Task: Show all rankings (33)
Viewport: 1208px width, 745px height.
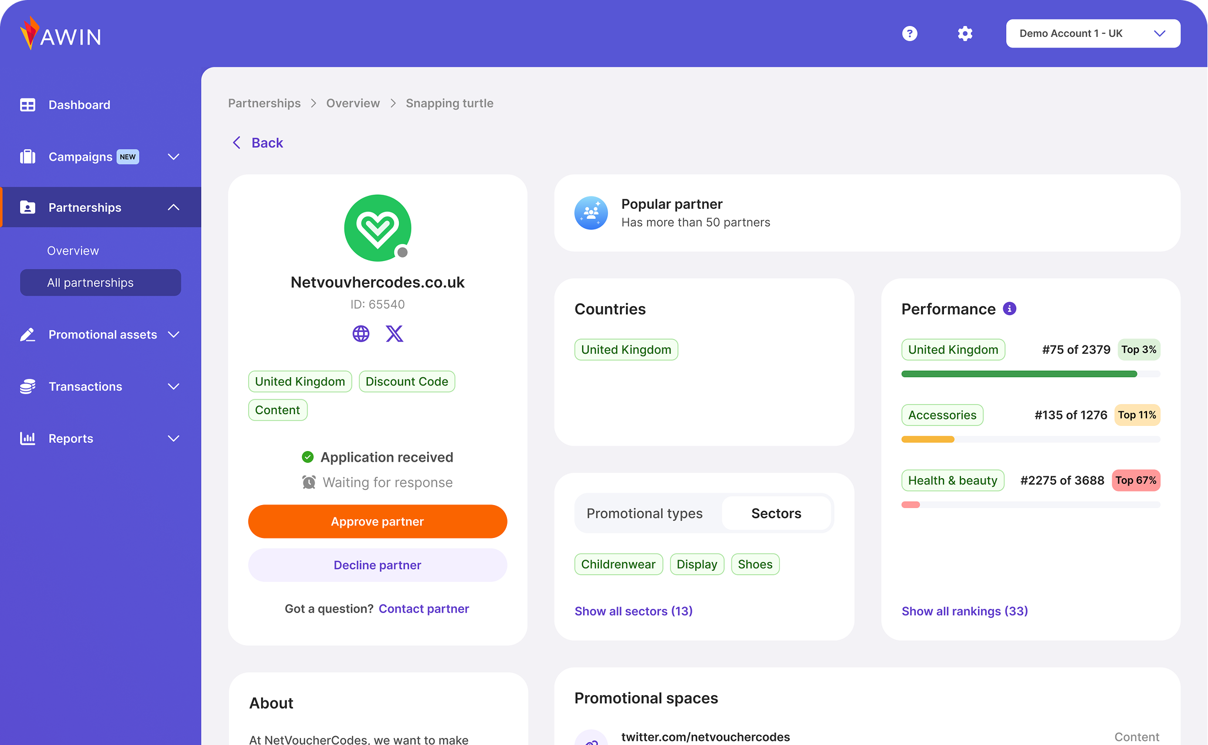Action: coord(965,611)
